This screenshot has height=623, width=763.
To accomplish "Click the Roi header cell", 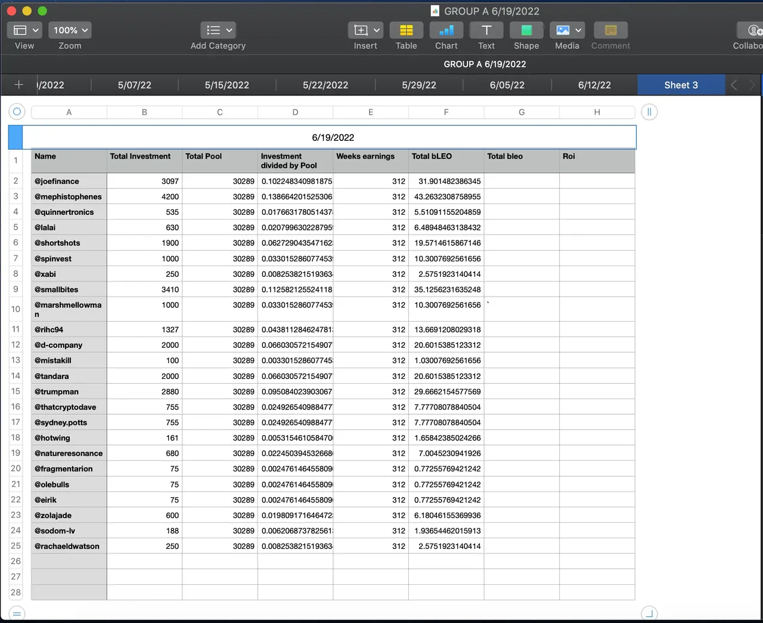I will point(597,161).
